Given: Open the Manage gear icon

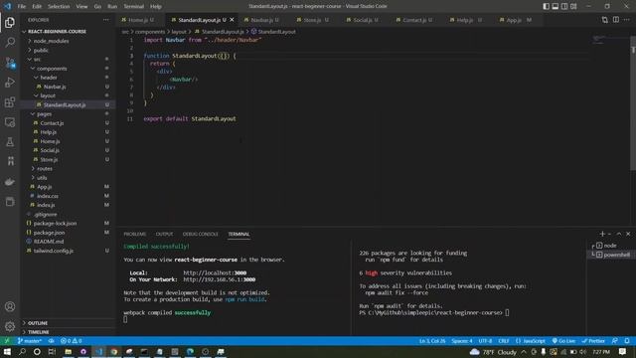Looking at the screenshot, I should click(x=10, y=326).
